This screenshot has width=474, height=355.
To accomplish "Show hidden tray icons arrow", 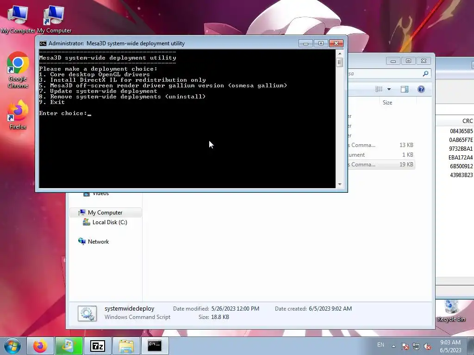I will (393, 346).
